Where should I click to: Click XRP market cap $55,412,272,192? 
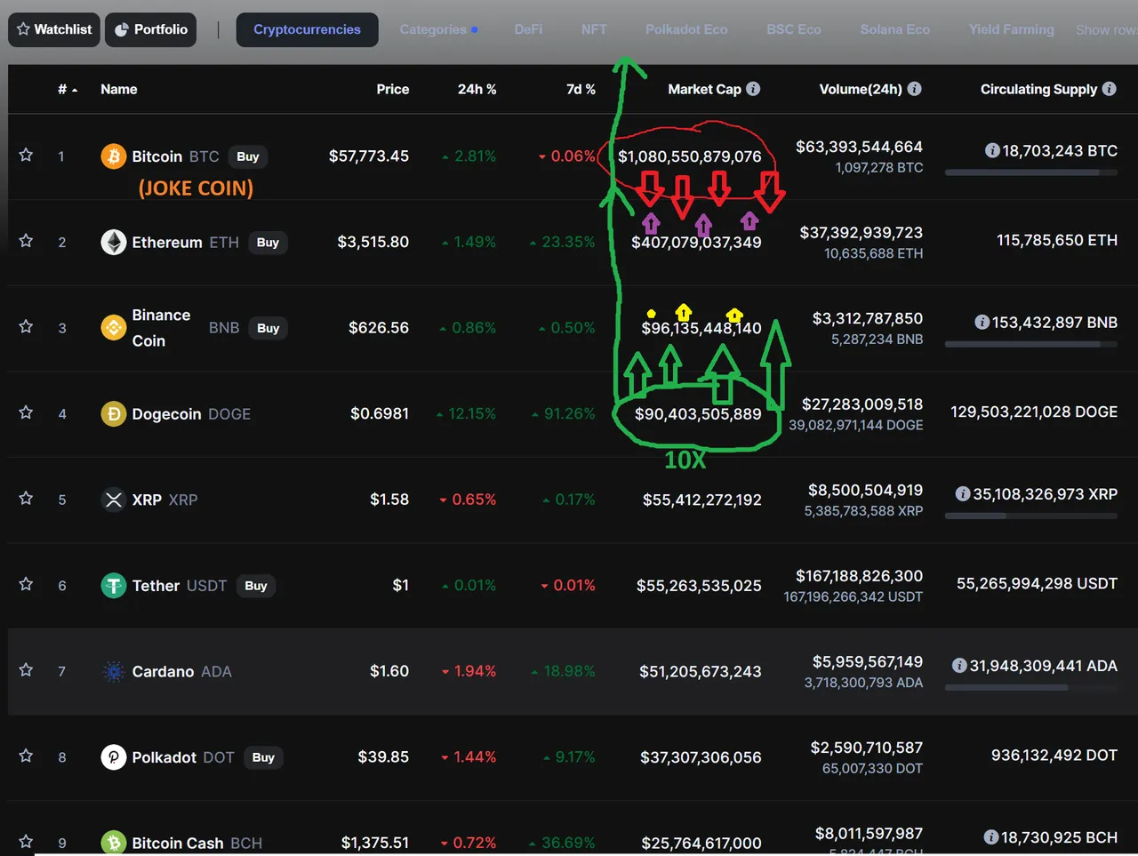tap(702, 500)
